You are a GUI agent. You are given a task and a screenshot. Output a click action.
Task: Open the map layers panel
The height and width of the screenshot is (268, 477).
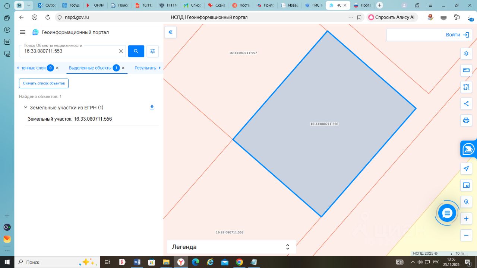[x=466, y=54]
